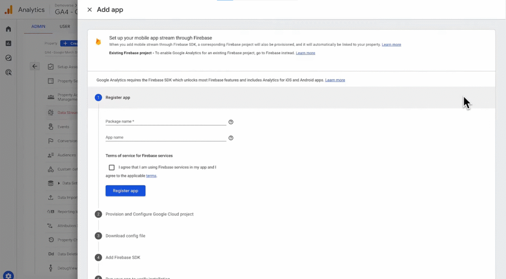Open Events icon in Admin list
This screenshot has height=279, width=506.
[x=51, y=127]
